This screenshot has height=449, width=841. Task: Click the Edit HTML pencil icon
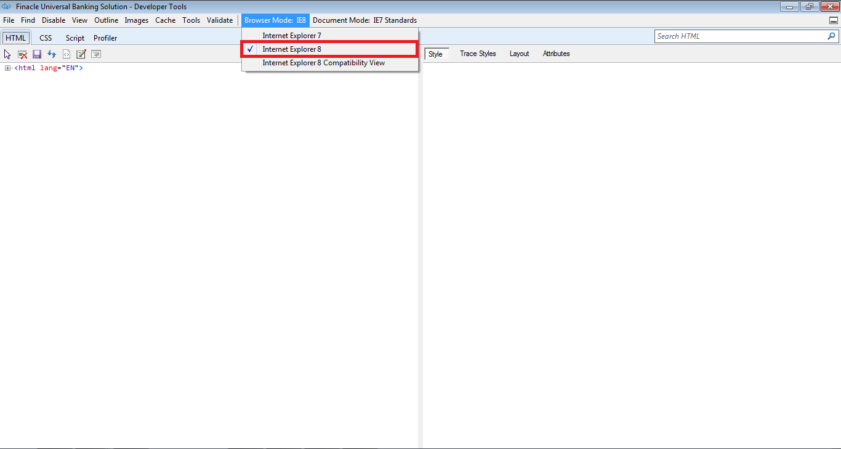pos(81,54)
